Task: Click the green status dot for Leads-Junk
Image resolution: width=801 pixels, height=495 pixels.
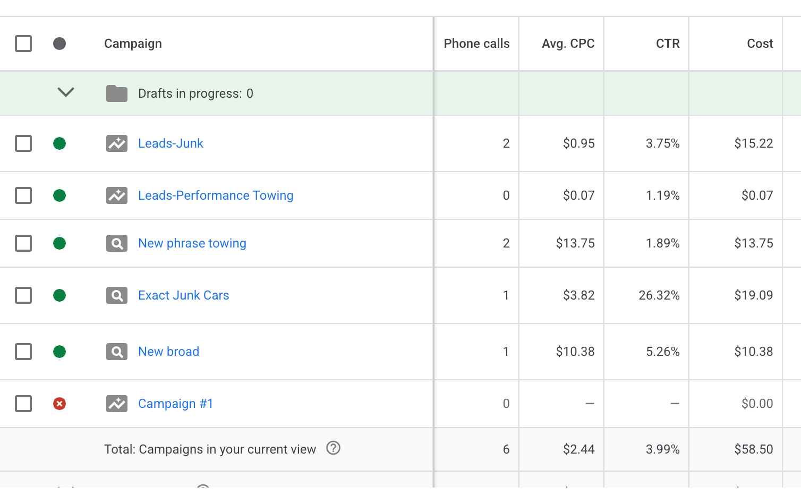Action: [59, 143]
